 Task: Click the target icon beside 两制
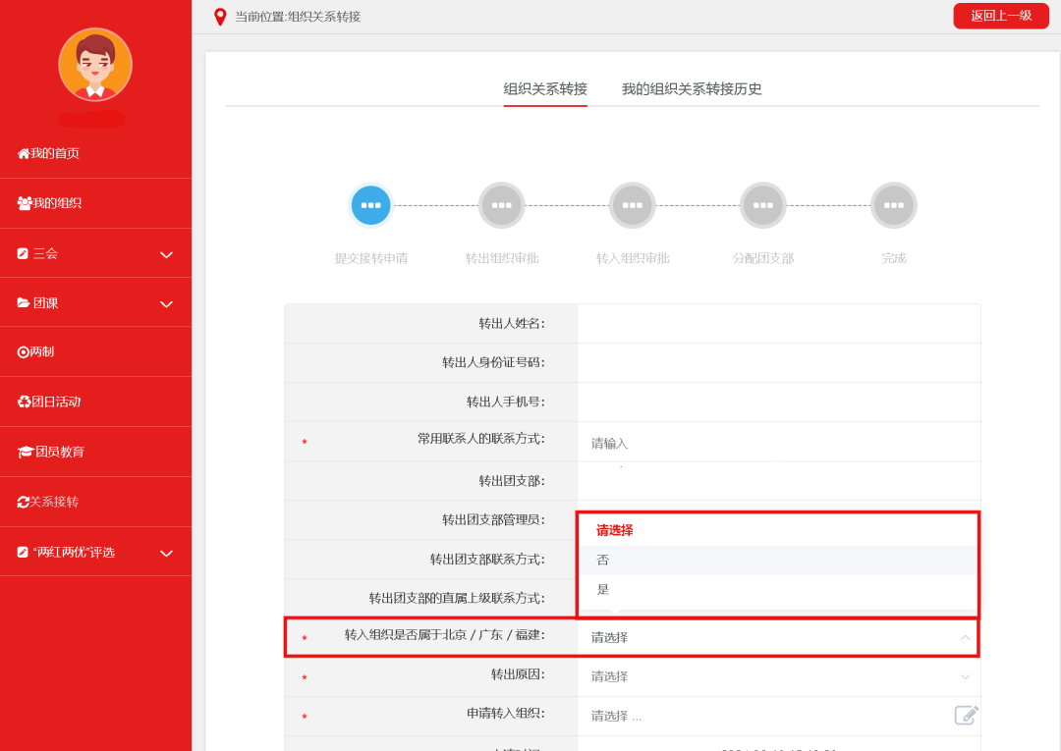[x=23, y=352]
